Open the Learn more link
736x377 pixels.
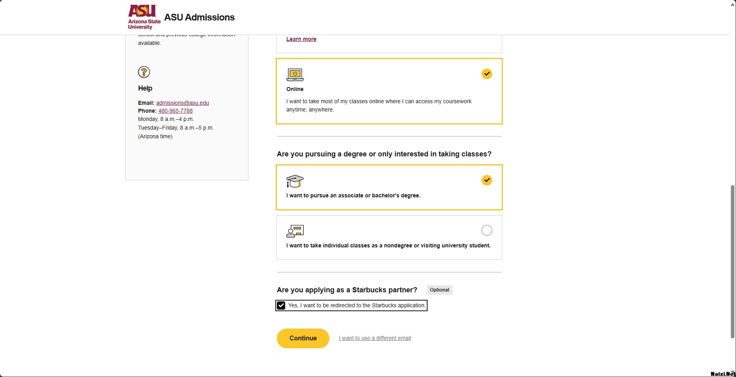[x=301, y=39]
